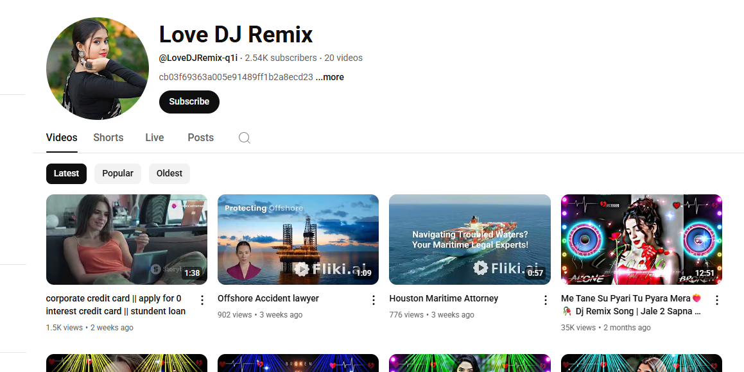Open Me Tane Su Pyari Tu Pyara Mera title
The image size is (744, 372).
pos(631,305)
